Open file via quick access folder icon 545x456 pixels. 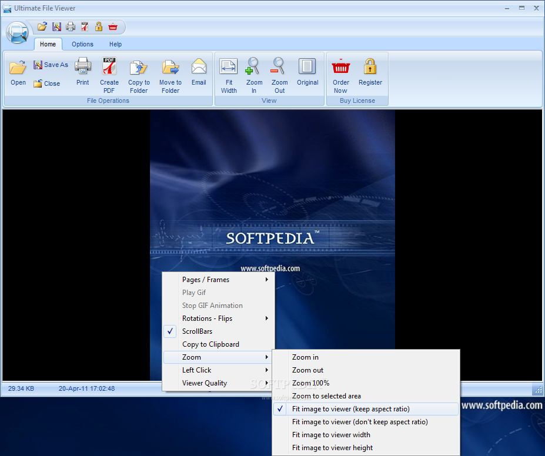tap(42, 26)
